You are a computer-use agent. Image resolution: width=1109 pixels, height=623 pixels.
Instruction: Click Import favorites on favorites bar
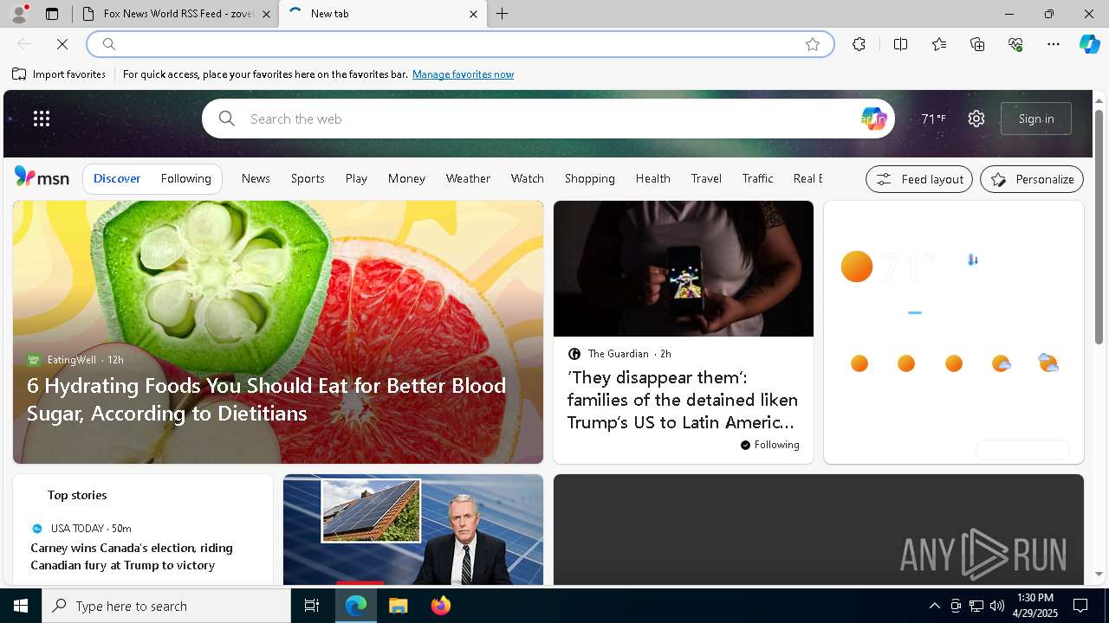(59, 74)
